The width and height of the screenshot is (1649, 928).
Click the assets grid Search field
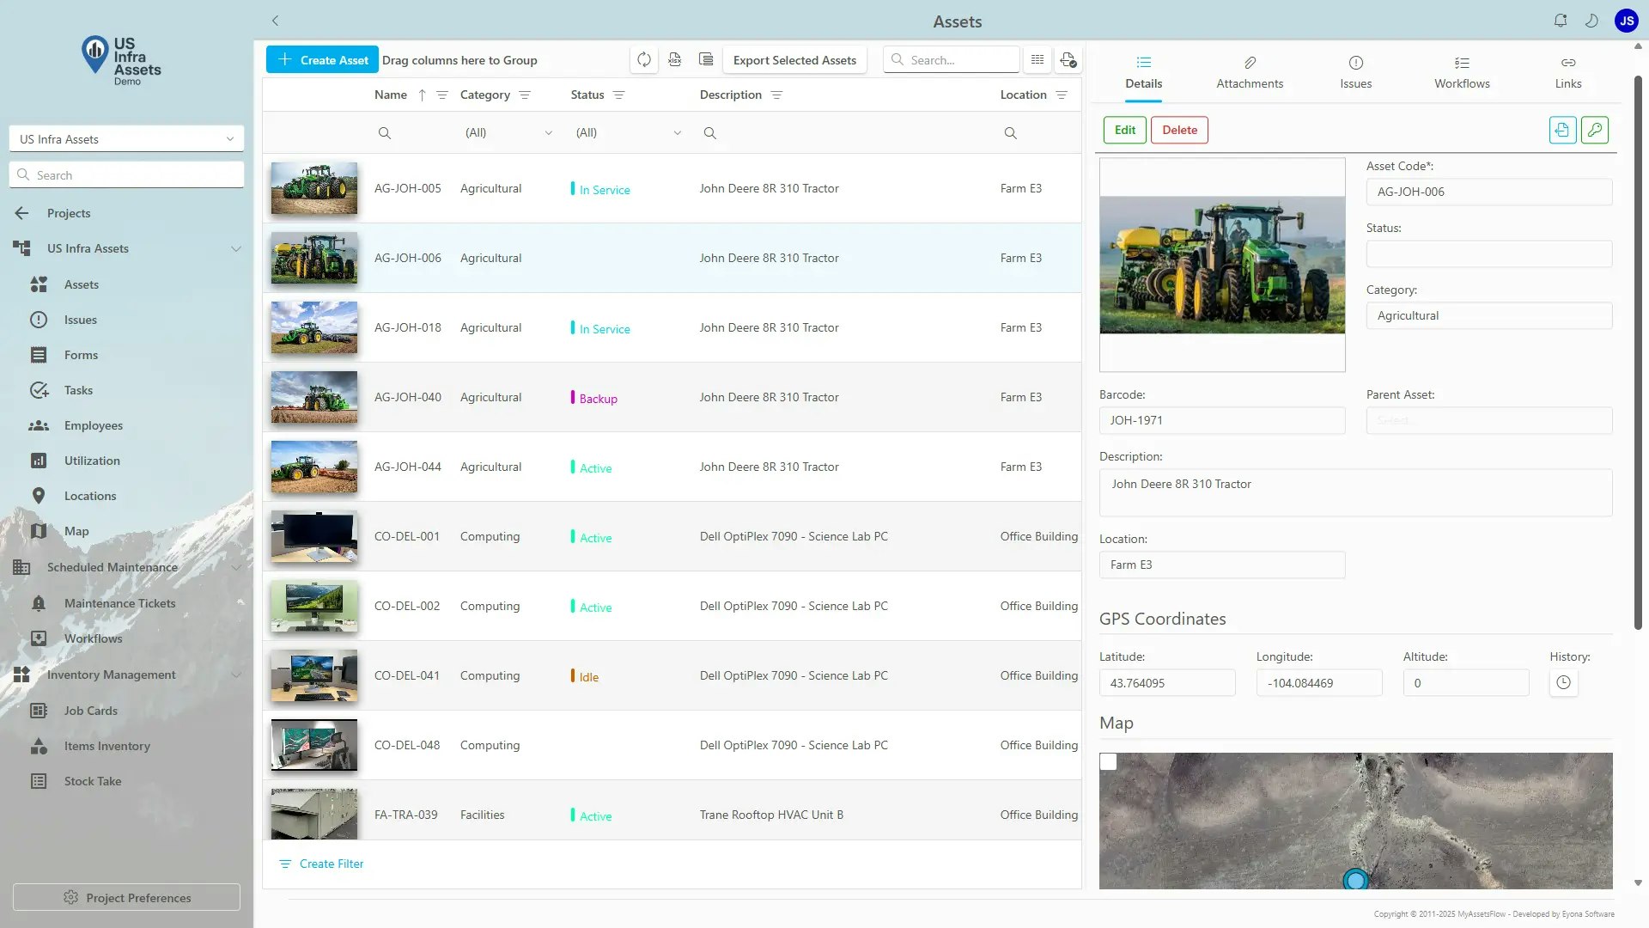tap(951, 60)
